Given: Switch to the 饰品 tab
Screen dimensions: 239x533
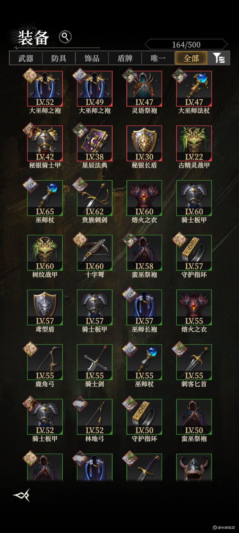Looking at the screenshot, I should (92, 58).
